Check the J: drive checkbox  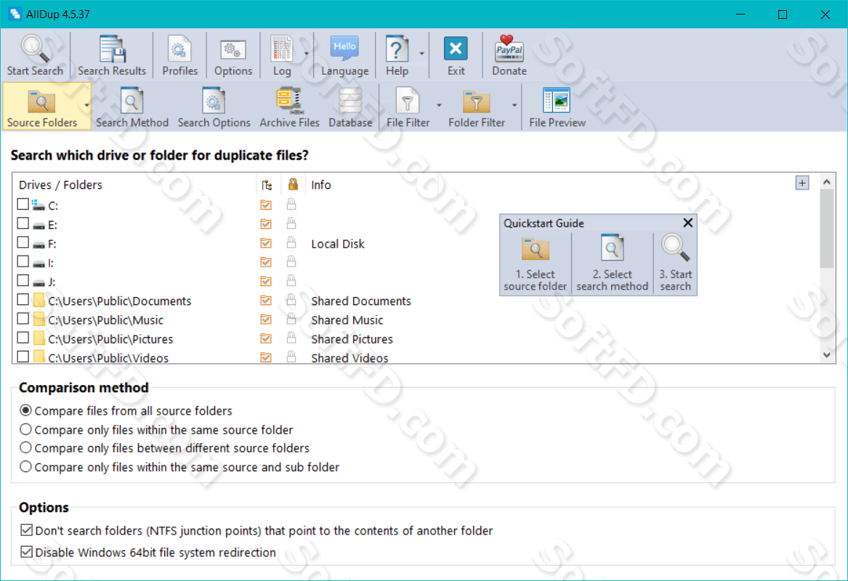point(23,280)
